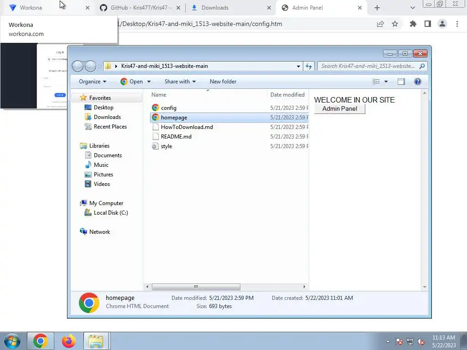Launch Firefox from the taskbar

68,341
